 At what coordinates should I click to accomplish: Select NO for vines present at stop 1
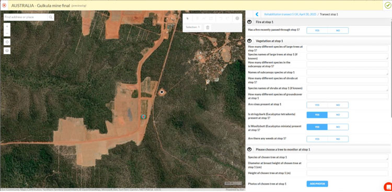338,105
